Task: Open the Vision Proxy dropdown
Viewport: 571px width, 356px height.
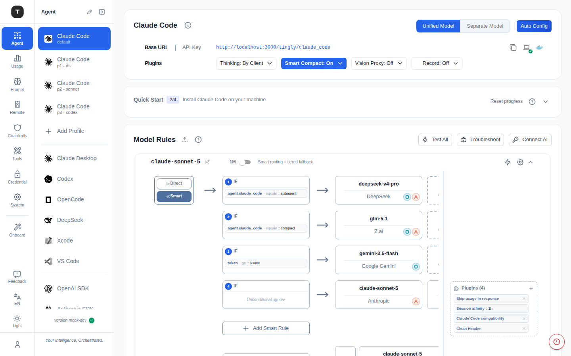Action: [379, 63]
